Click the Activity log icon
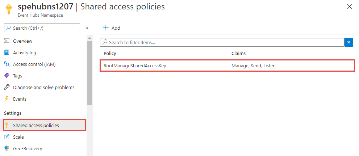This screenshot has width=359, height=156. pyautogui.click(x=7, y=52)
